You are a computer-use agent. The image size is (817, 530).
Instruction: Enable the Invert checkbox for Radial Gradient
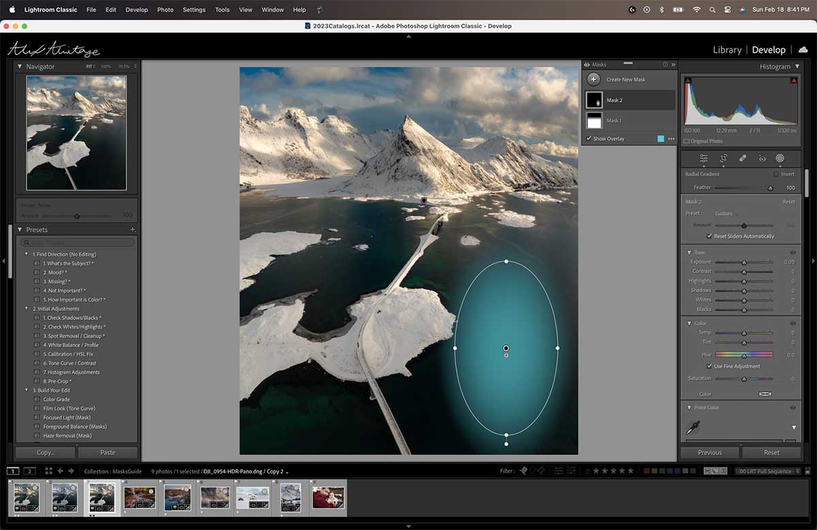775,174
